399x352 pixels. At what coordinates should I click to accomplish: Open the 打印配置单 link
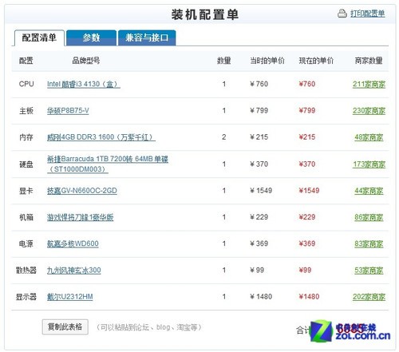click(367, 14)
